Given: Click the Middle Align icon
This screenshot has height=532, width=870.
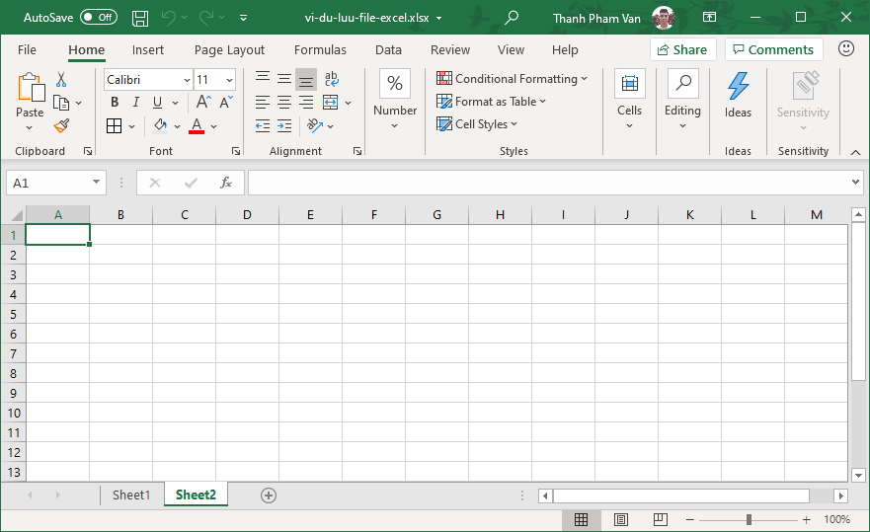Looking at the screenshot, I should [284, 79].
